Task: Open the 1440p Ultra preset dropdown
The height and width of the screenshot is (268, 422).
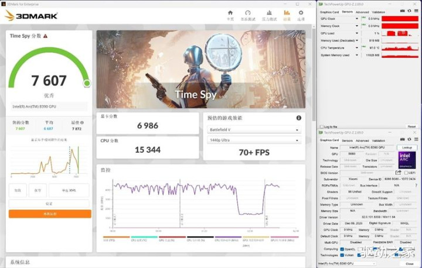Action: pos(253,140)
